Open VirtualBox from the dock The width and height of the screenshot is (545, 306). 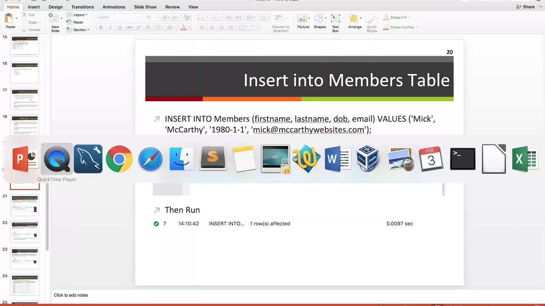[368, 159]
